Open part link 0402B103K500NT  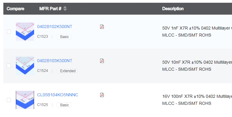coord(54,61)
